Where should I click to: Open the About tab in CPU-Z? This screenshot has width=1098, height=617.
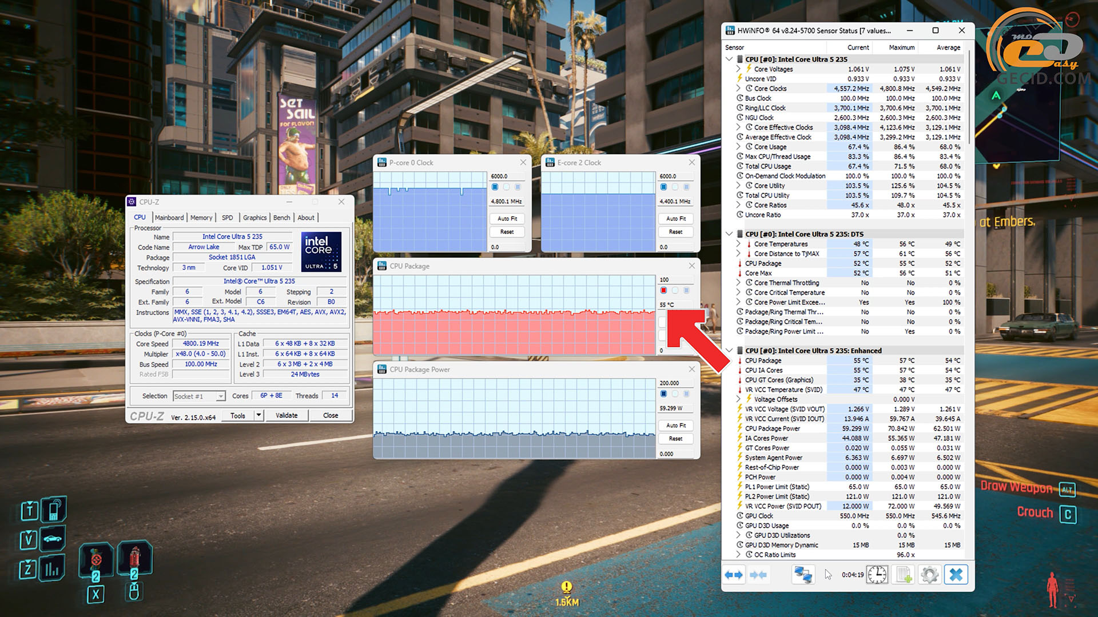(306, 218)
